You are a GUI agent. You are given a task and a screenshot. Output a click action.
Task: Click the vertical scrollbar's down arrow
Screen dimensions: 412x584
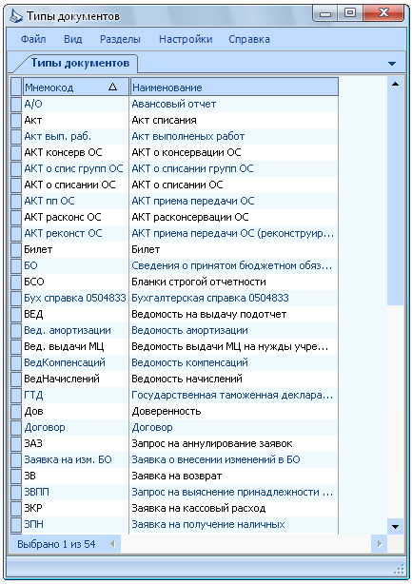click(x=395, y=527)
